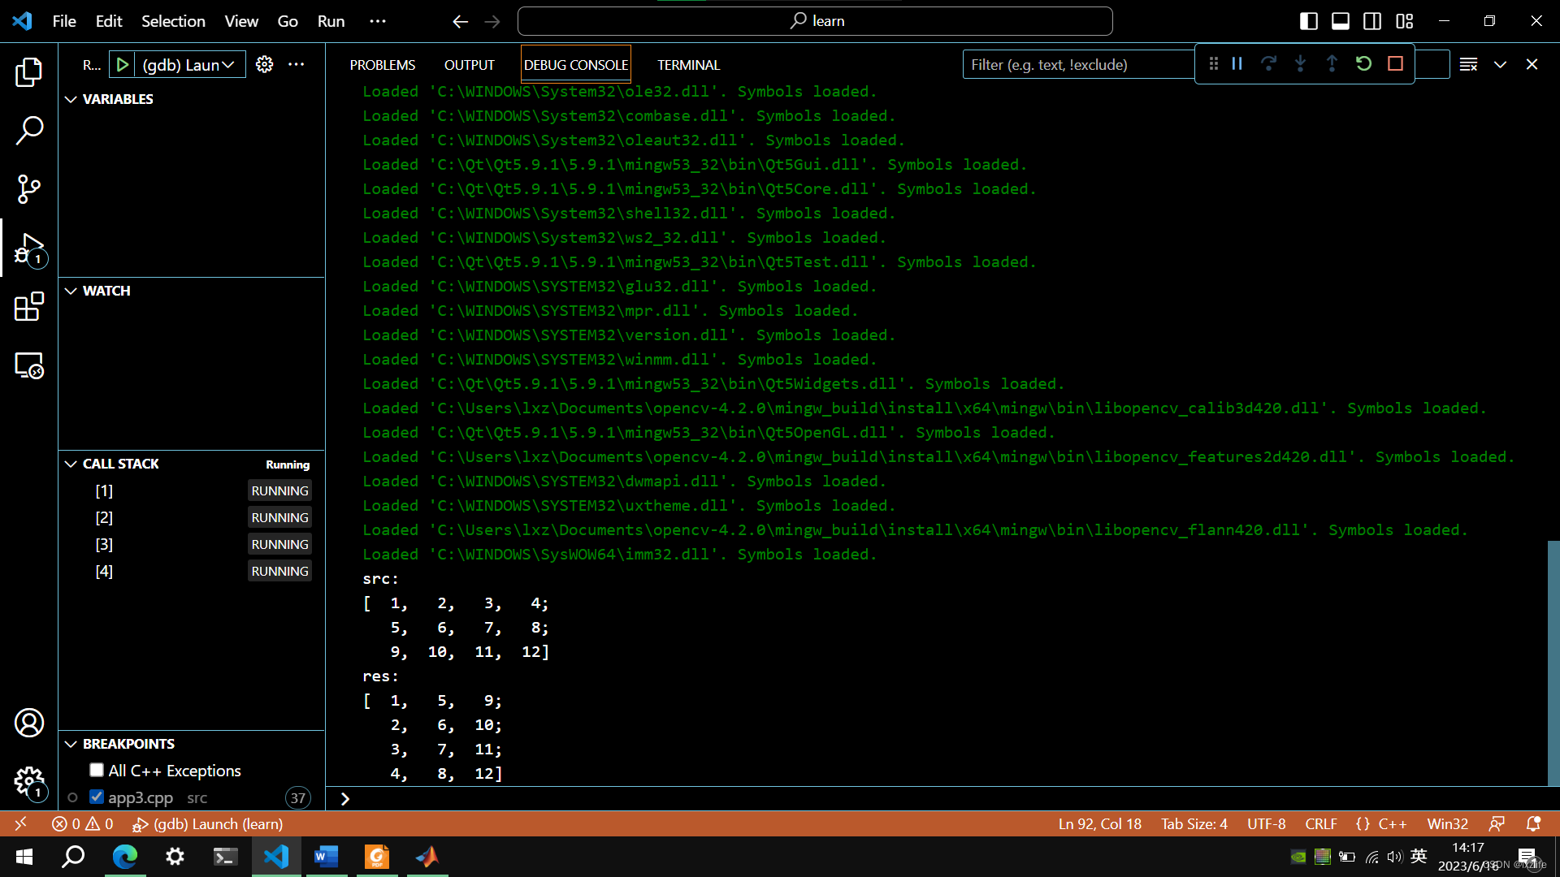Viewport: 1560px width, 877px height.
Task: Open launch.json via gear icon
Action: tap(264, 64)
